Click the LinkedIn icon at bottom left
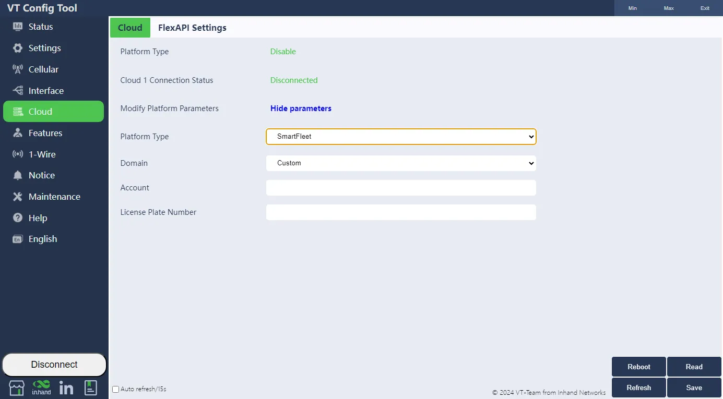 66,388
